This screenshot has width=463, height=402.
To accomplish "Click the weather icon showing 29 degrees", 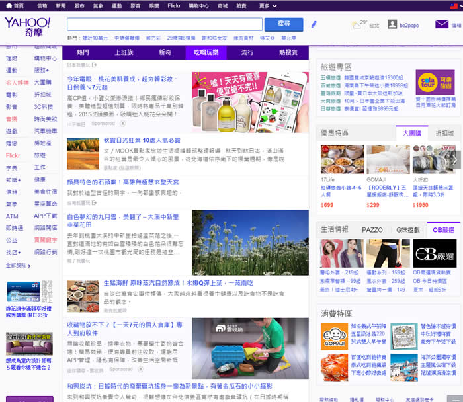I will click(355, 24).
